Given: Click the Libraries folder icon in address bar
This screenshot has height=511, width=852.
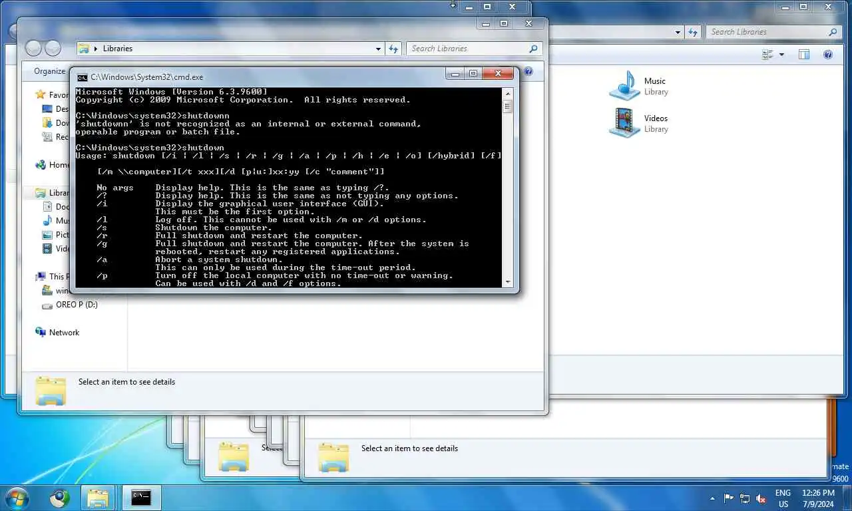Looking at the screenshot, I should click(x=84, y=49).
